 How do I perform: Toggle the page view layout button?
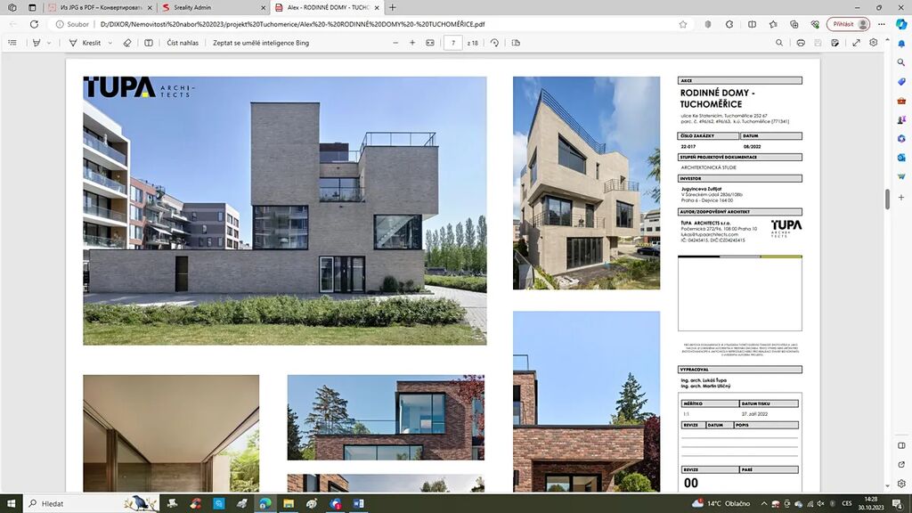point(516,43)
